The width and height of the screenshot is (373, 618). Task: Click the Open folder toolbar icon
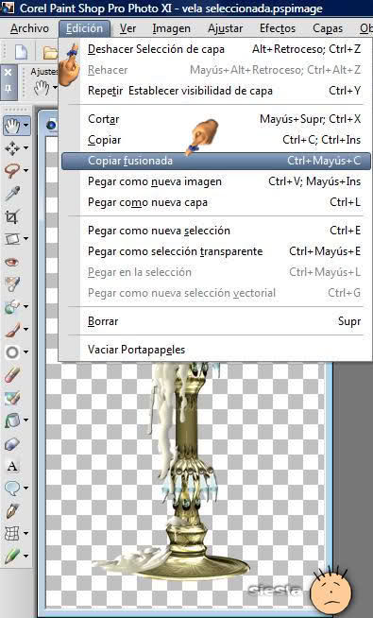click(50, 52)
